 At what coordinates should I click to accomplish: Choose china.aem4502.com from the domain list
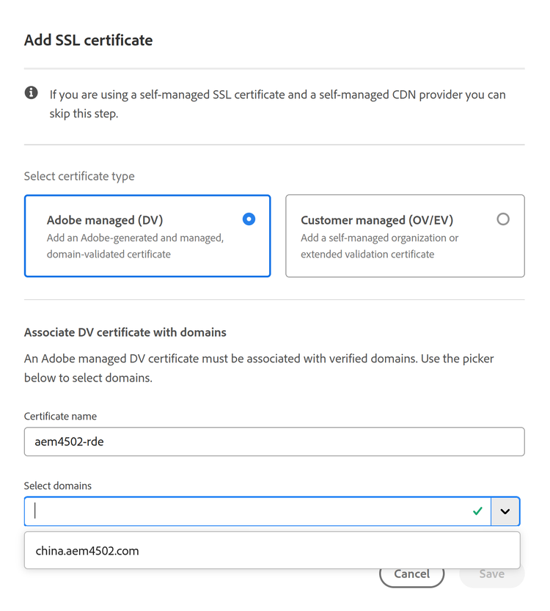(87, 550)
